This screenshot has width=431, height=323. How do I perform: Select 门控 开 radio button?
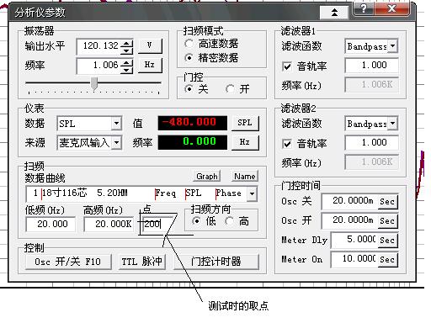click(230, 89)
